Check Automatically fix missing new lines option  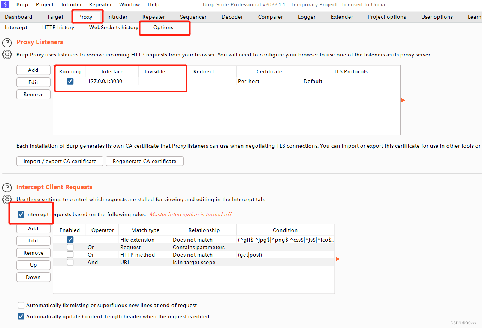pyautogui.click(x=21, y=305)
